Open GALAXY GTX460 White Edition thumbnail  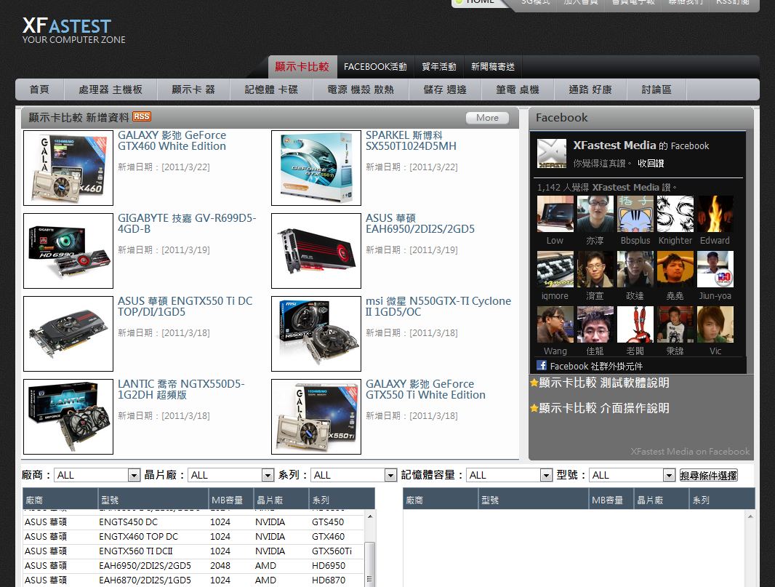pos(68,168)
